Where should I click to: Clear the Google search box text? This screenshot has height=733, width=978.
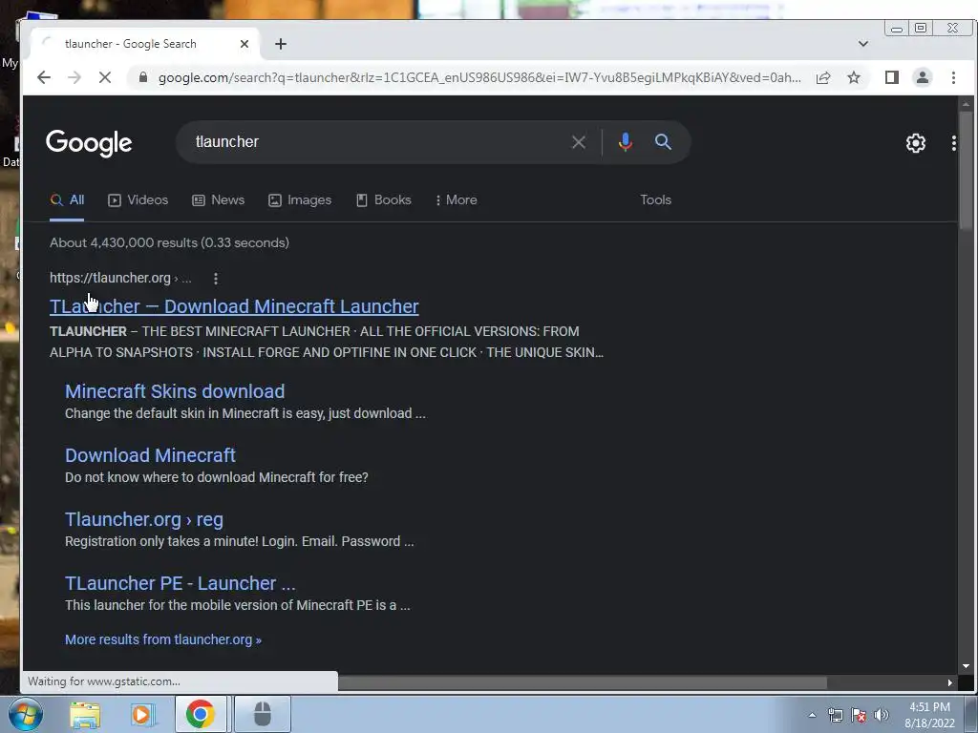(579, 142)
